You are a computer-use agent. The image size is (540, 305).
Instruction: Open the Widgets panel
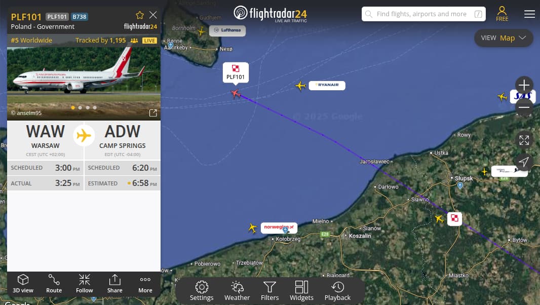coord(301,291)
